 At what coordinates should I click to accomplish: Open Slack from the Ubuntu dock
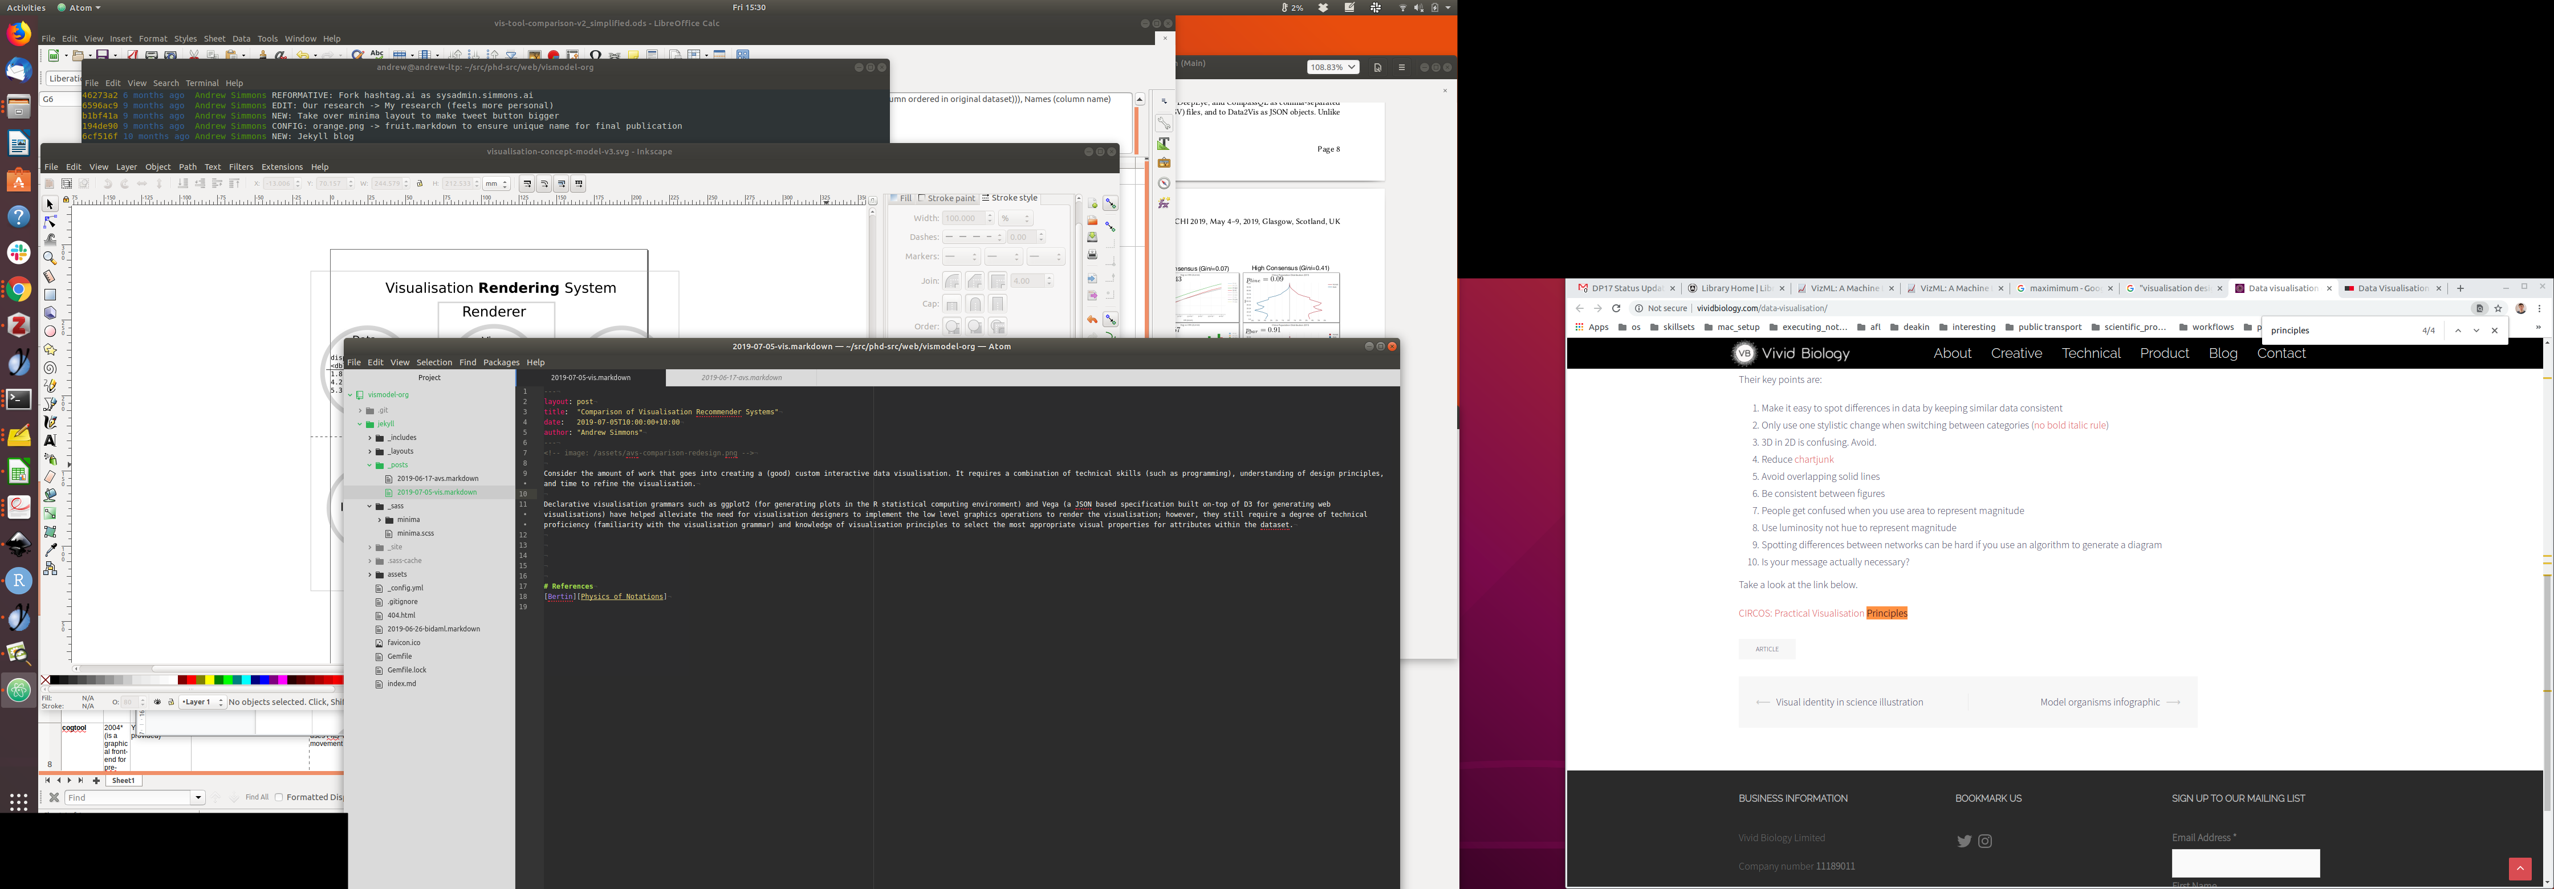19,252
